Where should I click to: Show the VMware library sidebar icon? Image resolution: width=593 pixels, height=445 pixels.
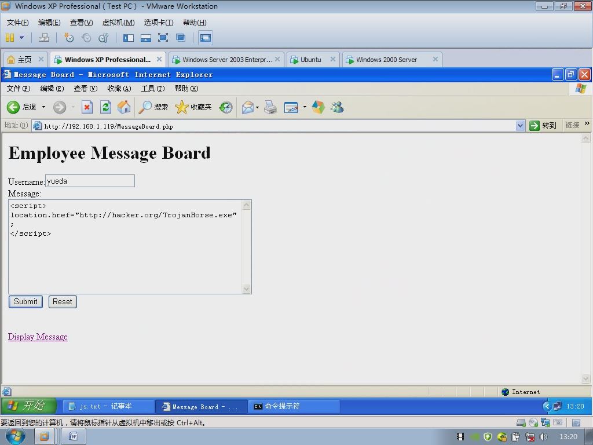pyautogui.click(x=128, y=38)
